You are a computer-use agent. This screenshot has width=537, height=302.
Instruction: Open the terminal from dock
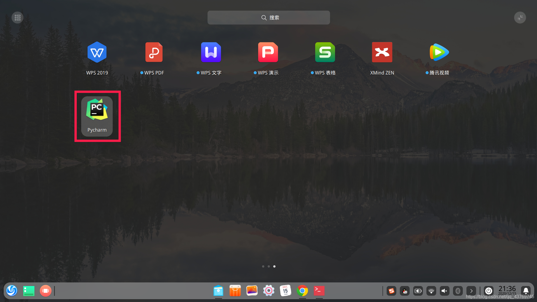coord(319,291)
